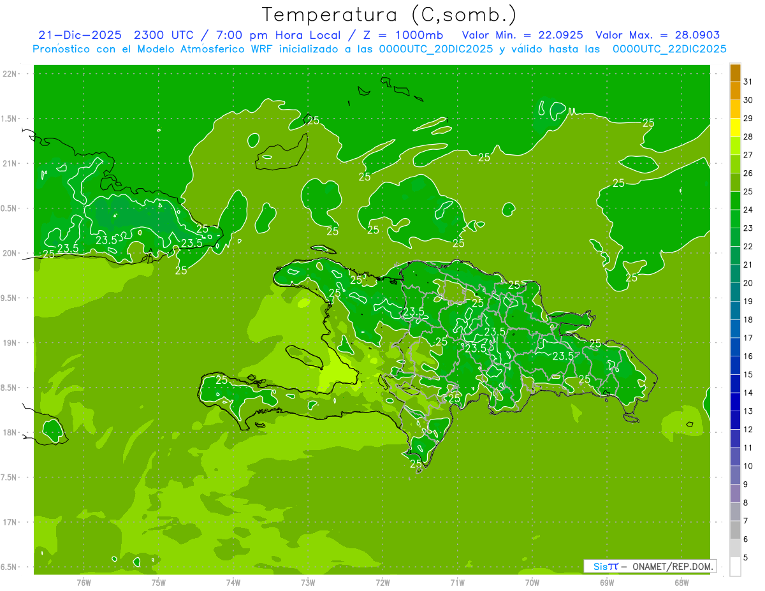This screenshot has height=591, width=765.
Task: Click the legend label '31'
Action: click(748, 82)
